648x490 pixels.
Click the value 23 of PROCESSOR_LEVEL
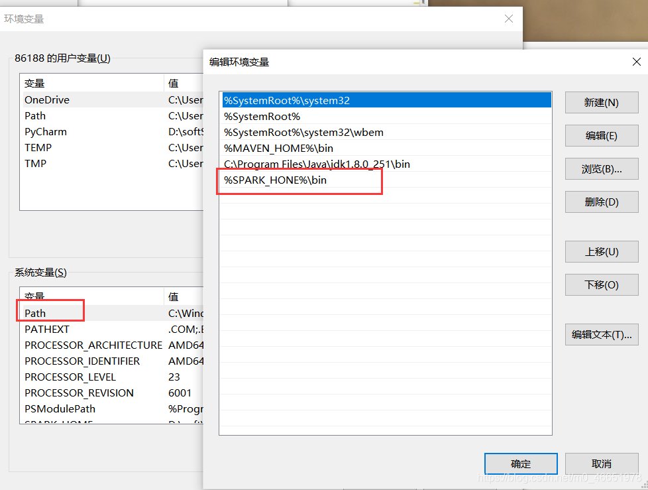pyautogui.click(x=174, y=377)
